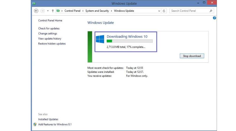This screenshot has height=131, width=236.
Task: Open Change settings
Action: tap(47, 34)
